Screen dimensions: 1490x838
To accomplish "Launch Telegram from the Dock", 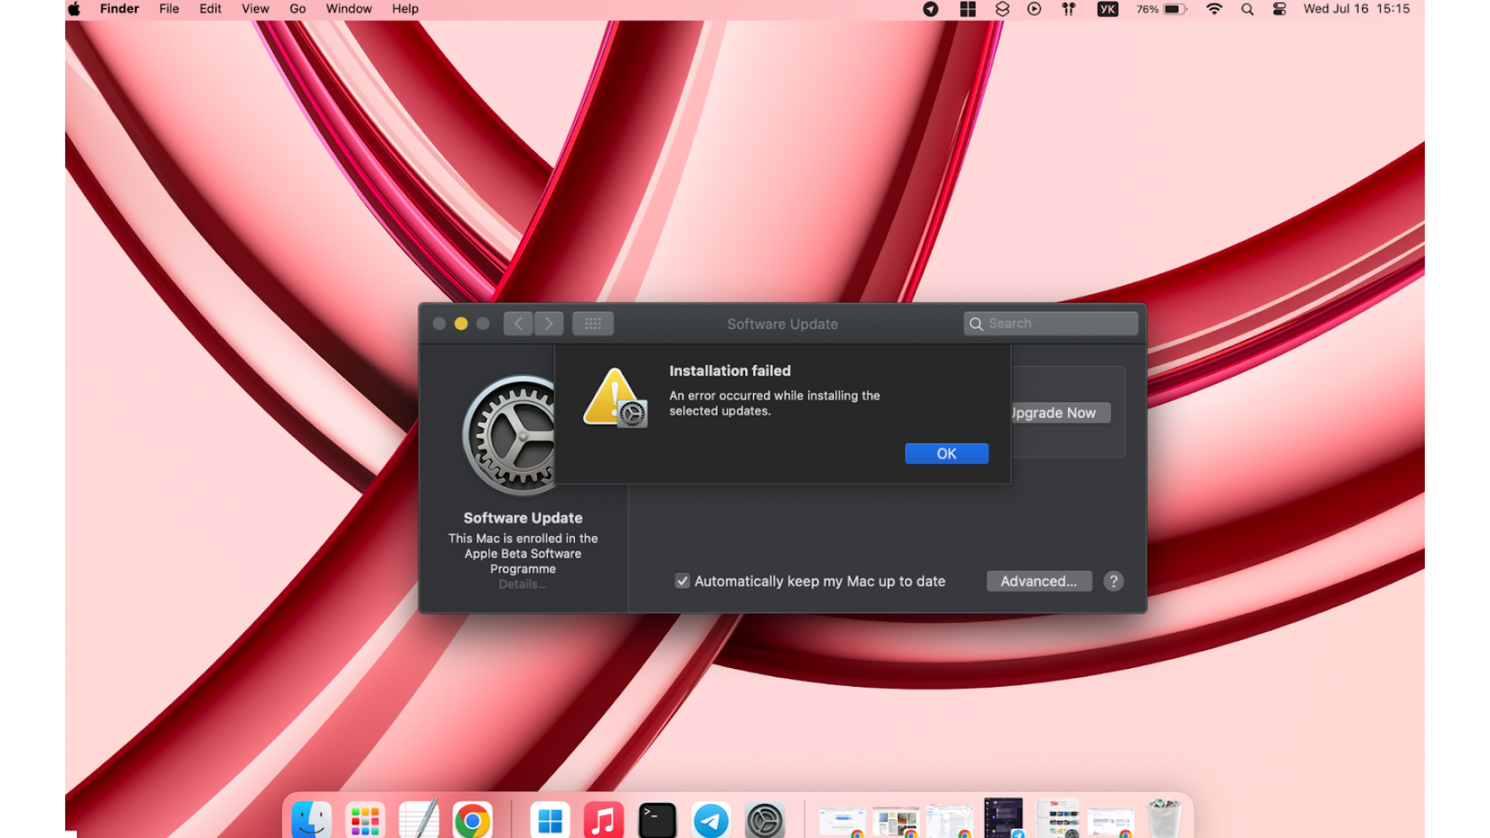I will pyautogui.click(x=711, y=817).
